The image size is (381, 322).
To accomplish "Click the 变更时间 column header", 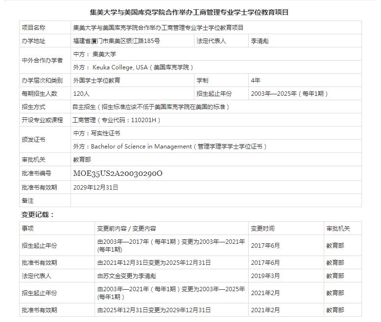I will click(262, 228).
